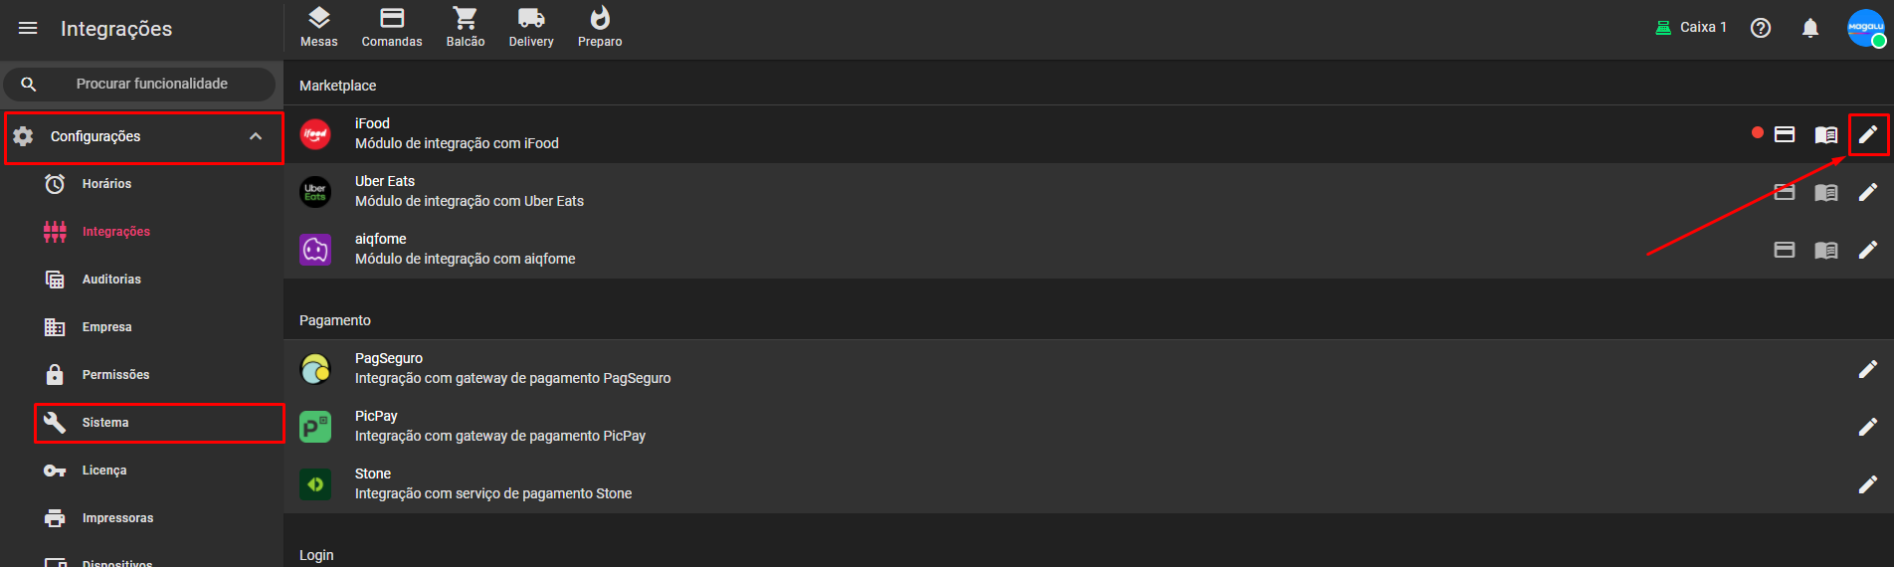
Task: Open the Caixa 1 register
Action: pyautogui.click(x=1691, y=28)
